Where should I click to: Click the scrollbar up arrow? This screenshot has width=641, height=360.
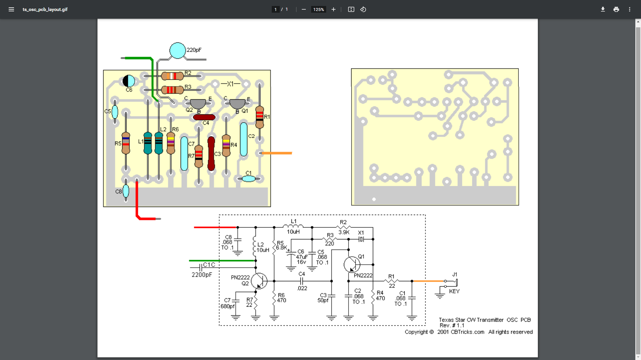[638, 22]
